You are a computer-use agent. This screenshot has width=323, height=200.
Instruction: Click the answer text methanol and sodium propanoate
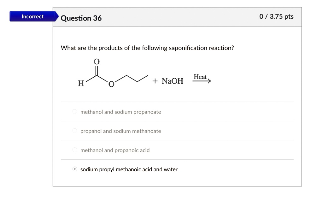pyautogui.click(x=121, y=112)
